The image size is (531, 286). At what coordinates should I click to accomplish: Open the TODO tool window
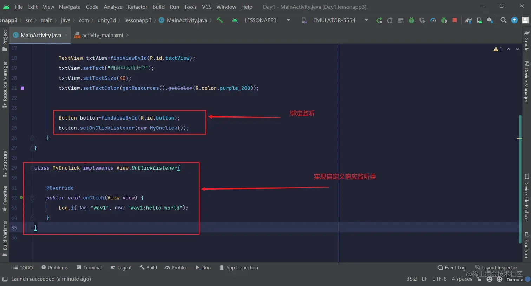point(23,268)
